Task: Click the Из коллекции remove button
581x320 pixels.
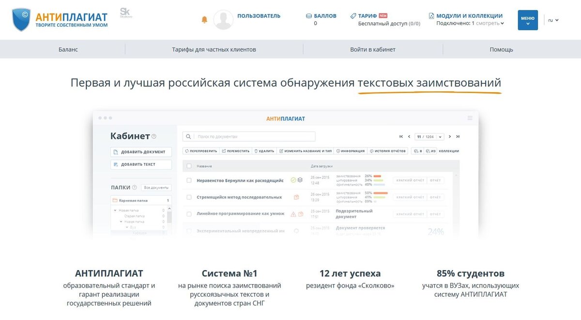Action: (431, 151)
